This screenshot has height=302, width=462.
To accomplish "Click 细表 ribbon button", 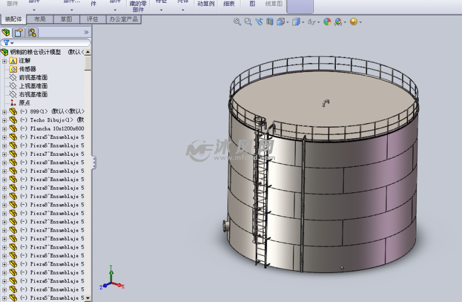I will pos(229,4).
